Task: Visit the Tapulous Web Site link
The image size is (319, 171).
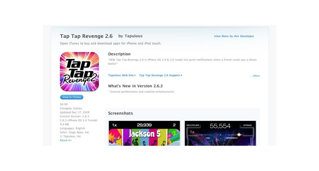Action: (x=122, y=75)
